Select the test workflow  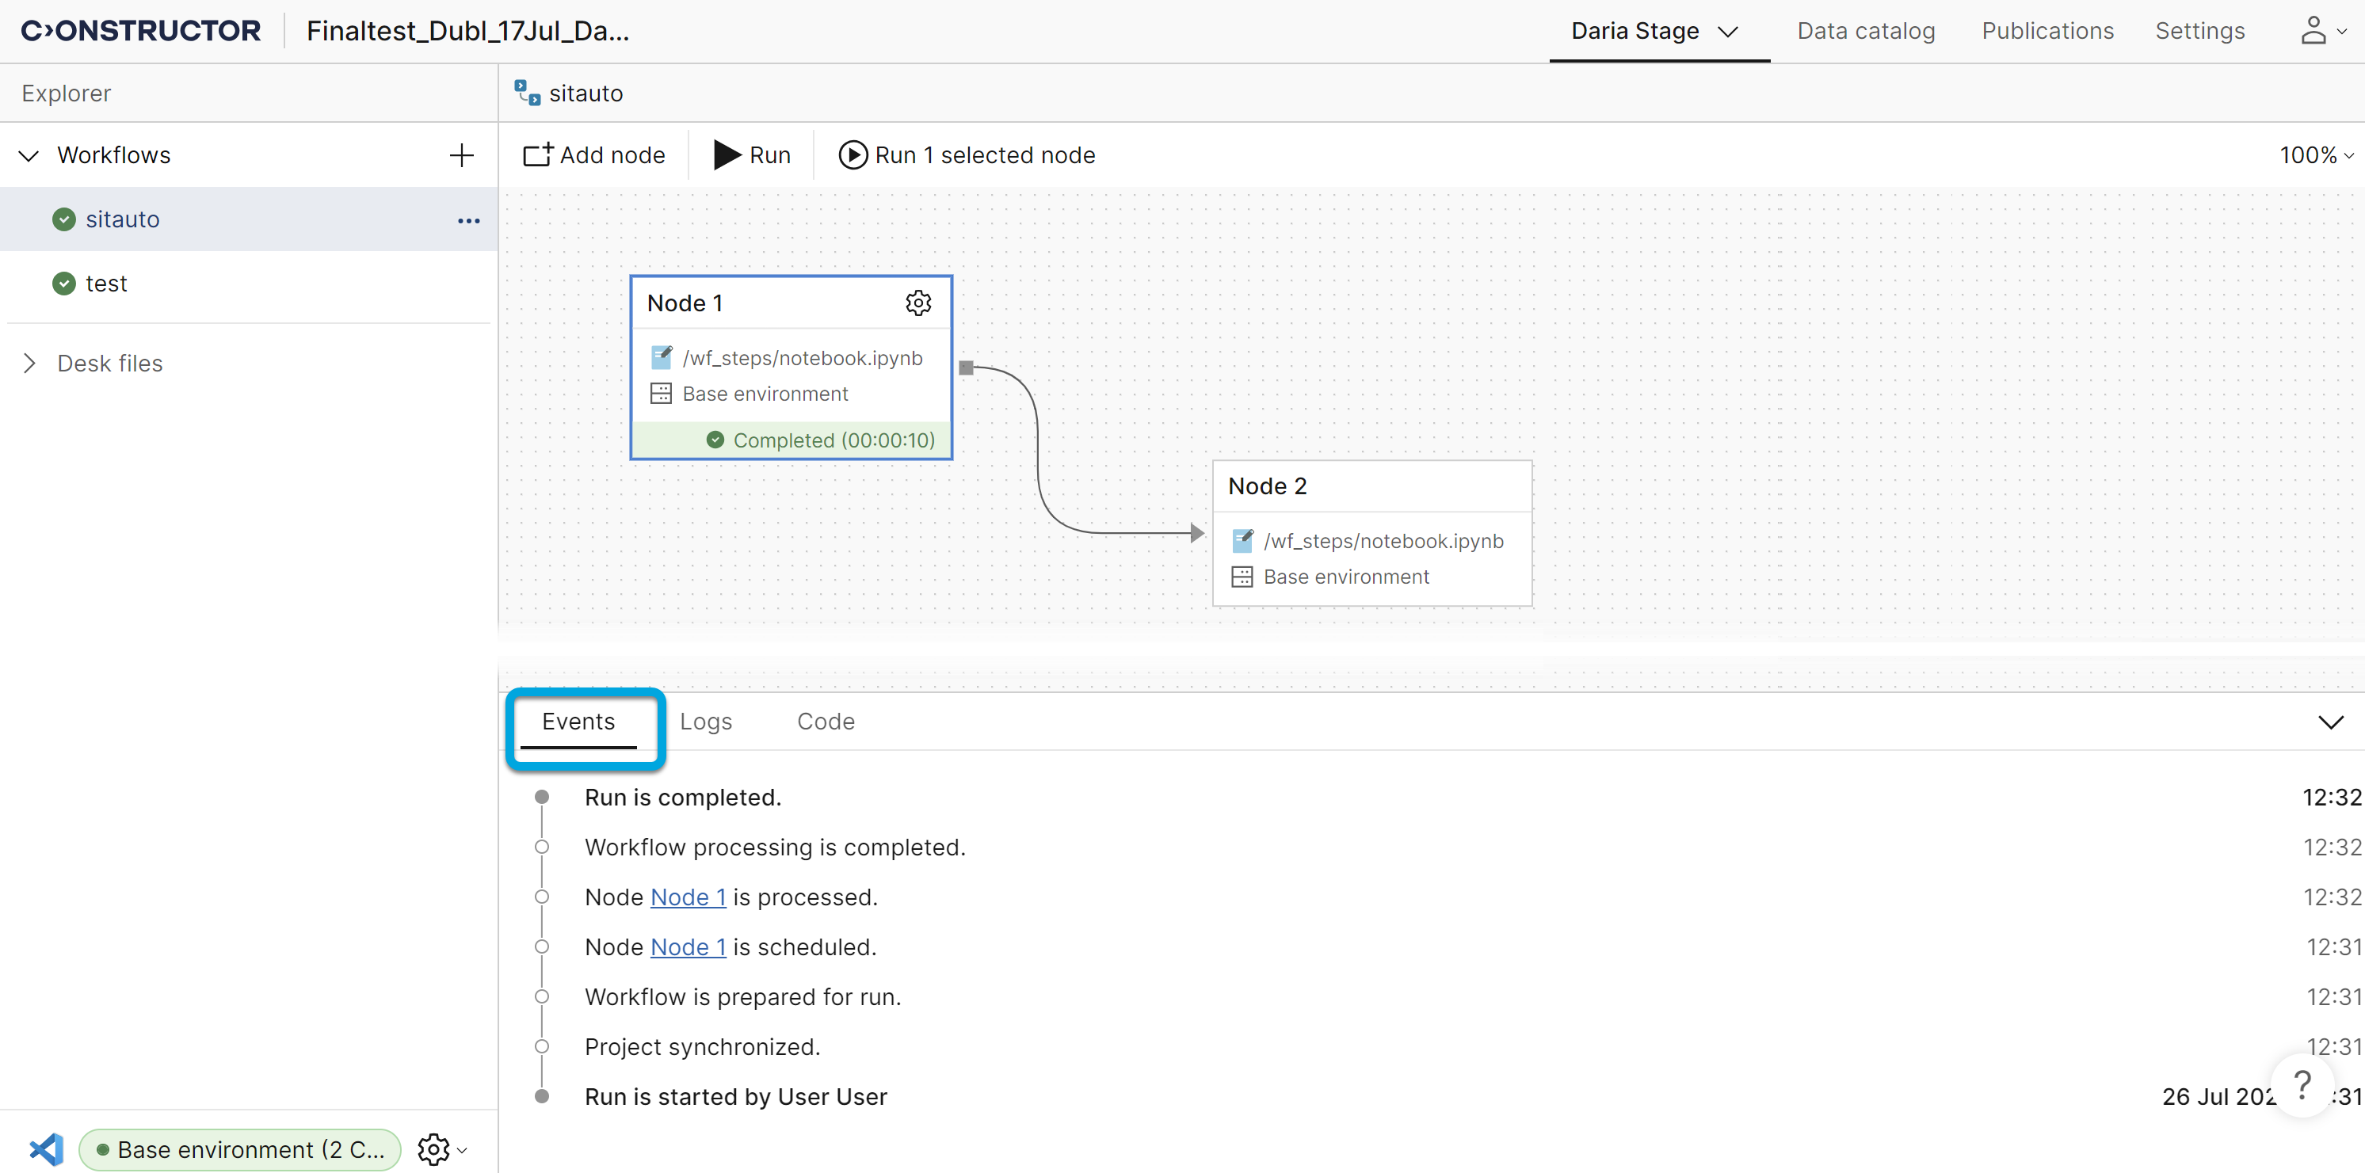click(105, 284)
